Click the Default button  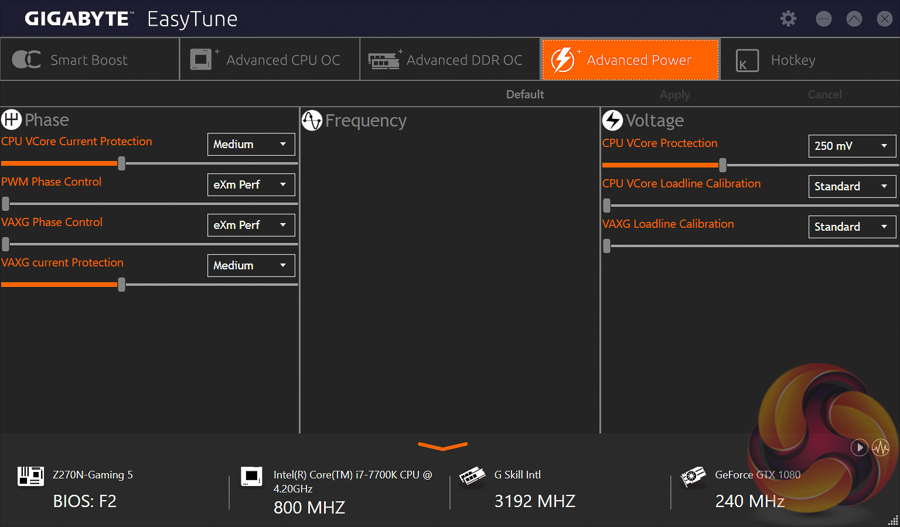524,94
